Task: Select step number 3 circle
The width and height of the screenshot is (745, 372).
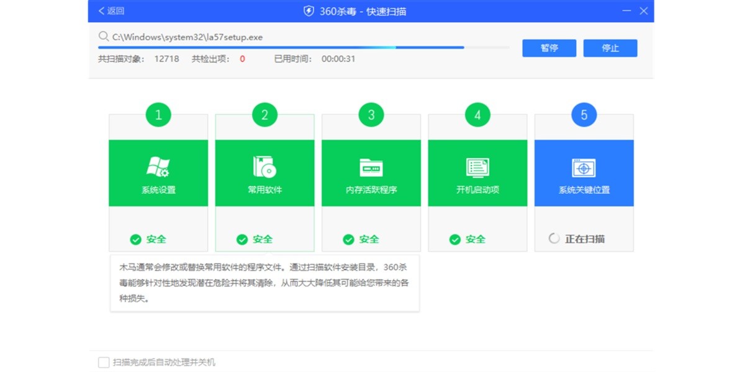Action: click(x=371, y=115)
